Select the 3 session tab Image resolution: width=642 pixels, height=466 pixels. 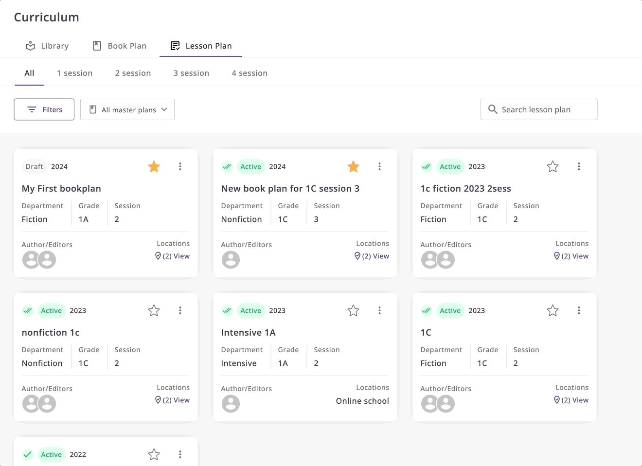(191, 73)
